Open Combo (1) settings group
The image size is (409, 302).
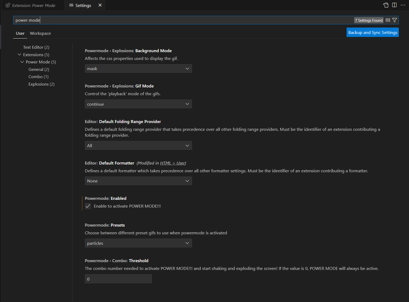pos(39,77)
